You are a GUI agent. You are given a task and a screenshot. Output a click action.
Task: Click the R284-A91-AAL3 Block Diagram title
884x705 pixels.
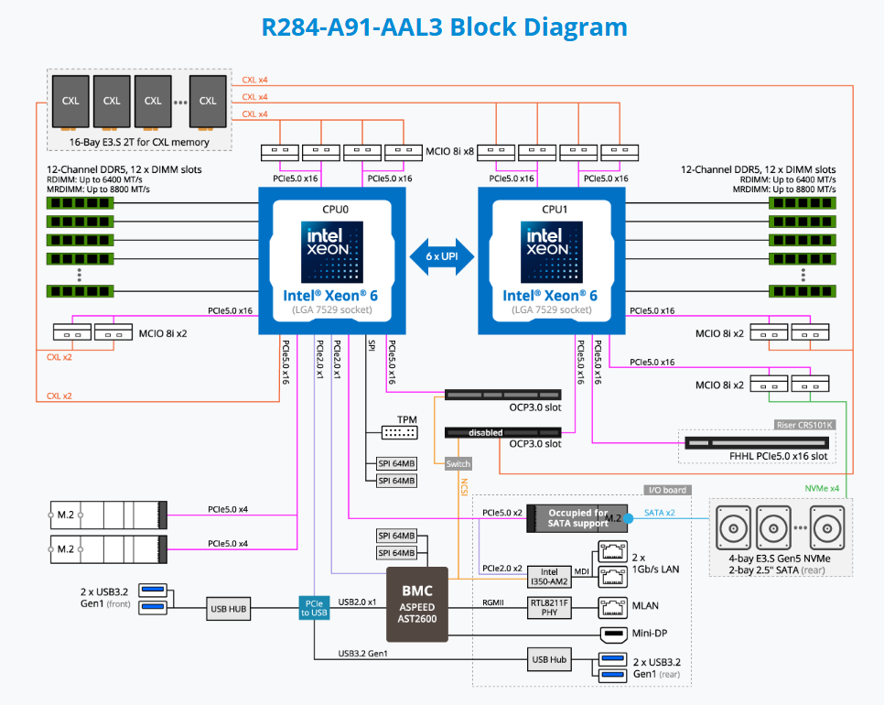pyautogui.click(x=444, y=27)
